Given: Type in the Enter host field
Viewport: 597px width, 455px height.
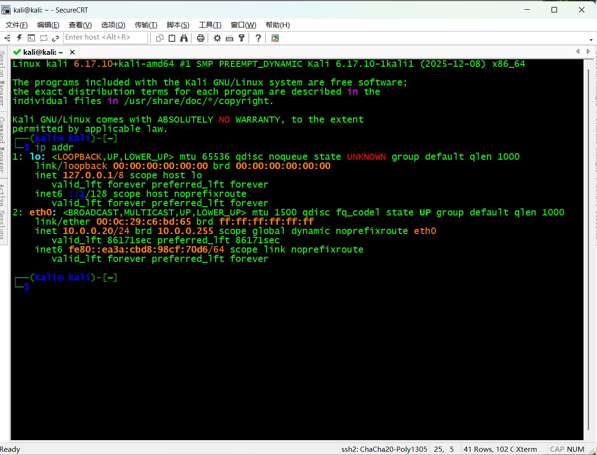Looking at the screenshot, I should [x=105, y=37].
